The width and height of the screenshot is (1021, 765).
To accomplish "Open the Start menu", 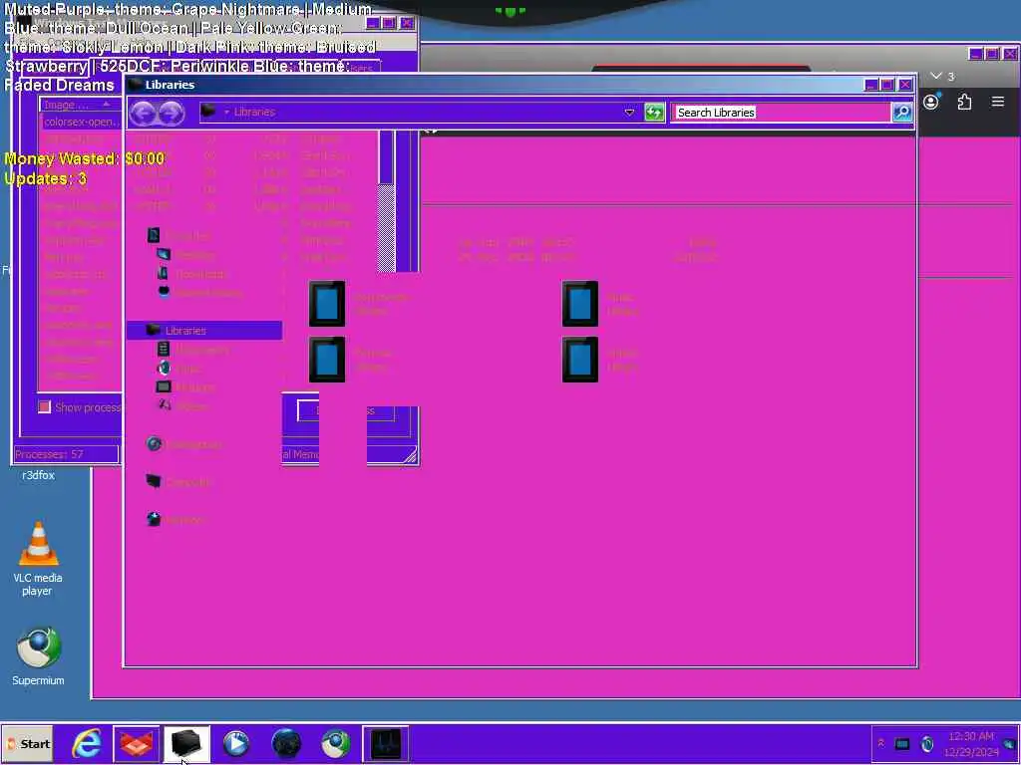I will pyautogui.click(x=27, y=743).
